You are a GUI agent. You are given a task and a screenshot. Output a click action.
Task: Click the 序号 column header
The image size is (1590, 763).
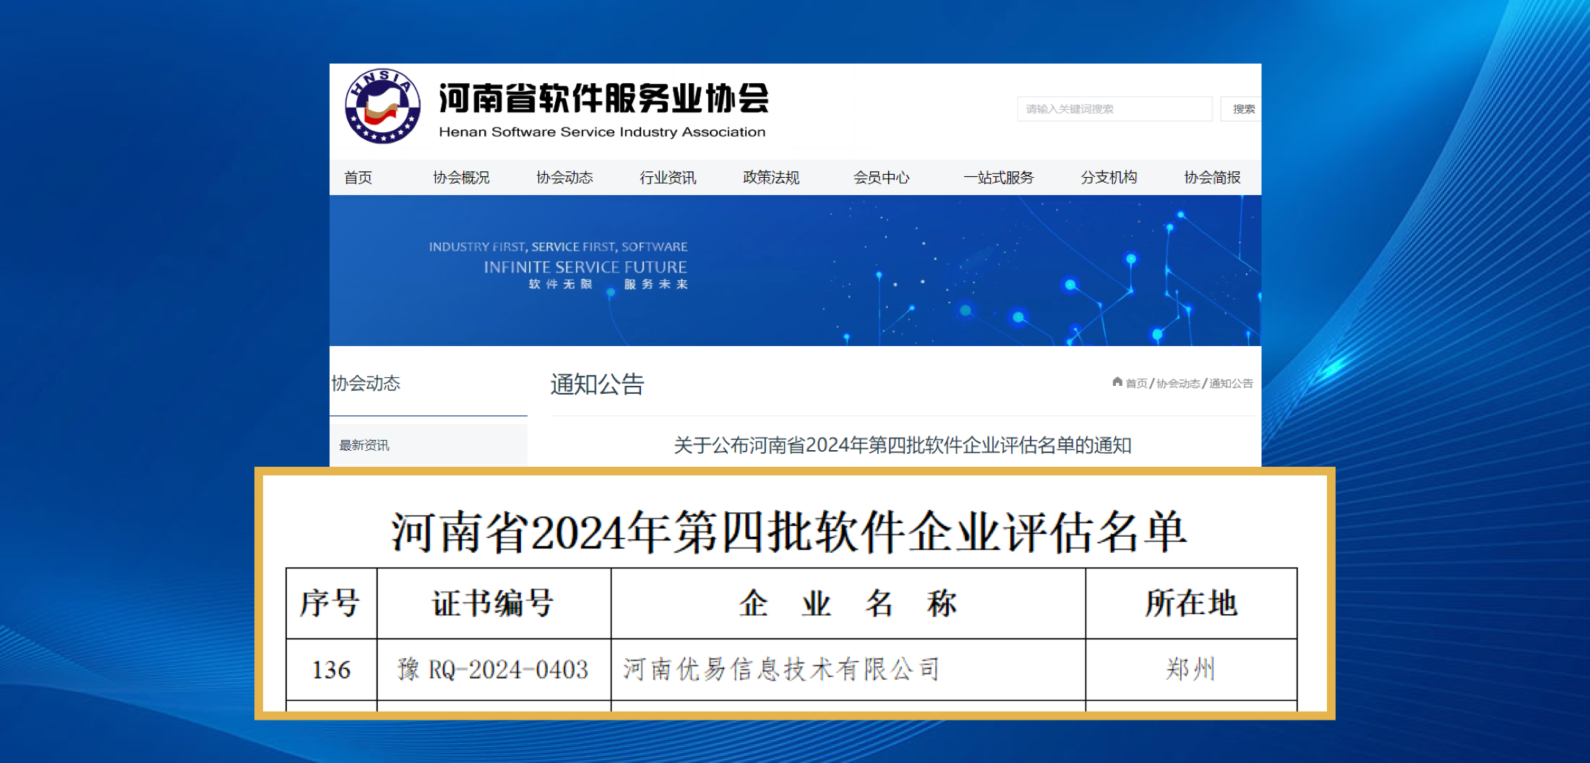coord(331,603)
